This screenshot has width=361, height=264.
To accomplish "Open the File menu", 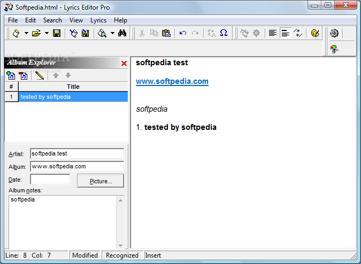I will coord(13,20).
